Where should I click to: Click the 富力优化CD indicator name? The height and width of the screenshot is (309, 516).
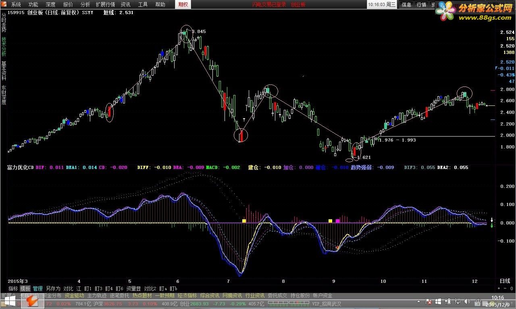coord(21,167)
